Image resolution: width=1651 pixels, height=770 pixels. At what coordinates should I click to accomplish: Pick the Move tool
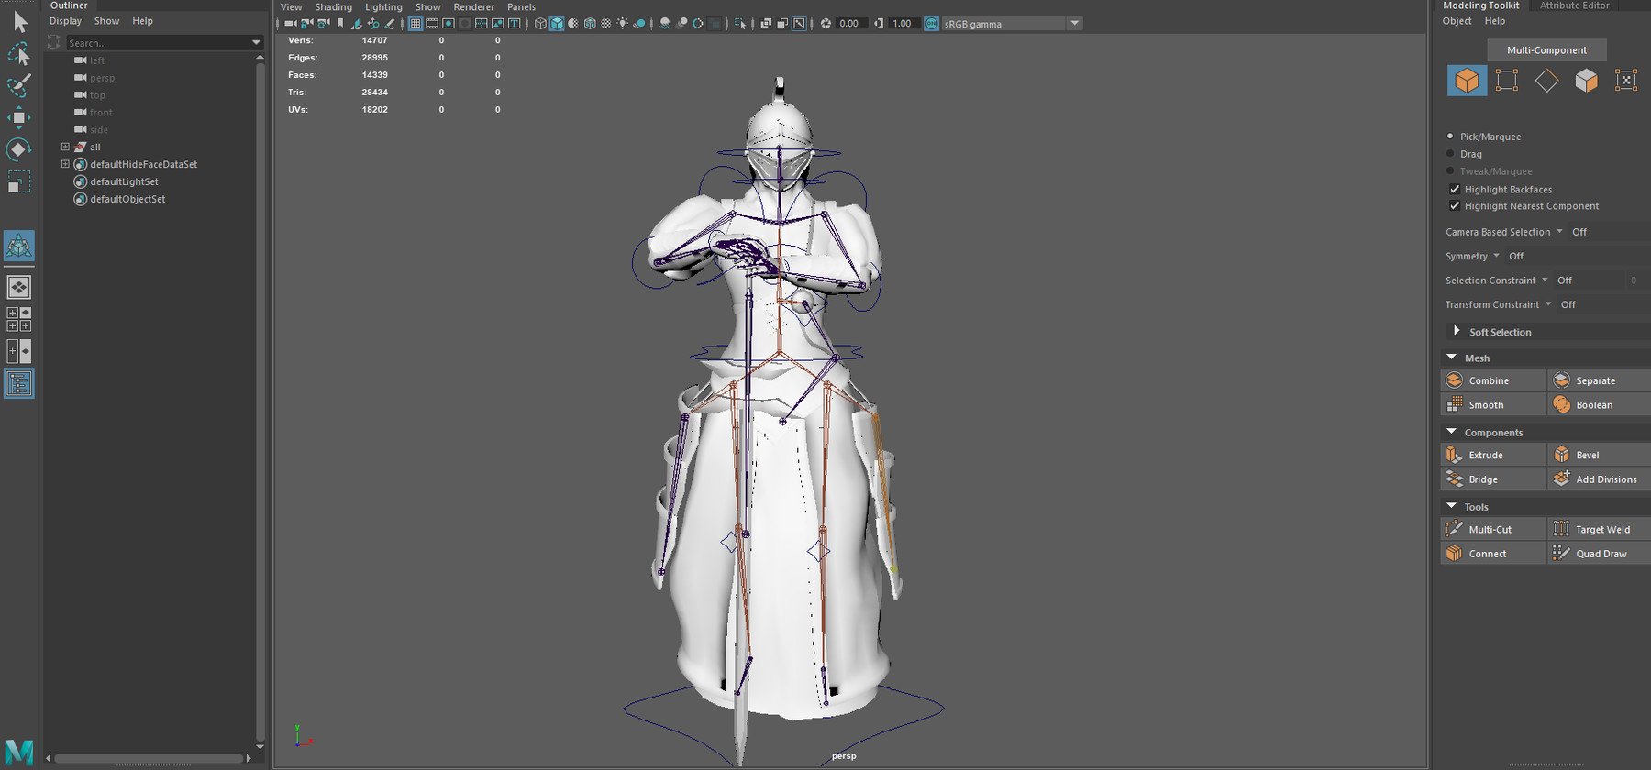(x=19, y=117)
